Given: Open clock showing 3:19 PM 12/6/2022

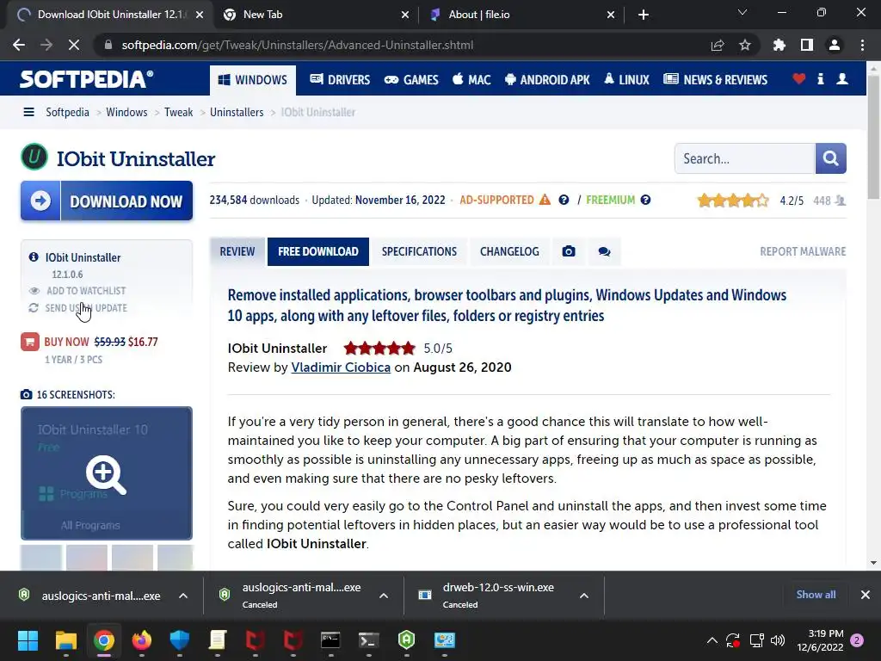Looking at the screenshot, I should click(x=820, y=640).
